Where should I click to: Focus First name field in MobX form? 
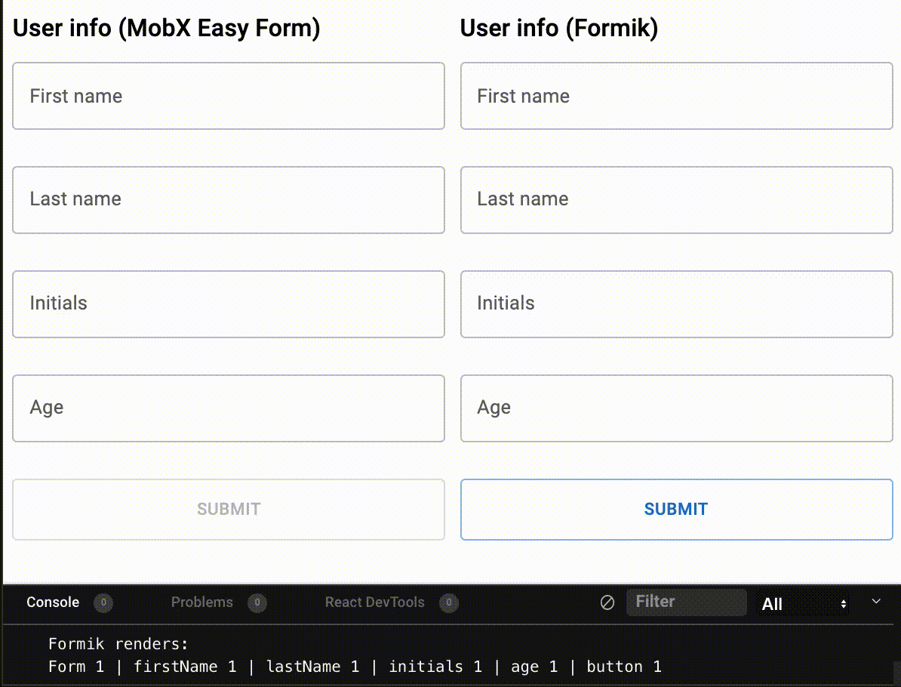229,96
